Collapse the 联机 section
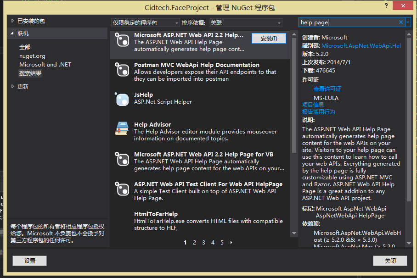This screenshot has height=278, width=417. point(12,33)
